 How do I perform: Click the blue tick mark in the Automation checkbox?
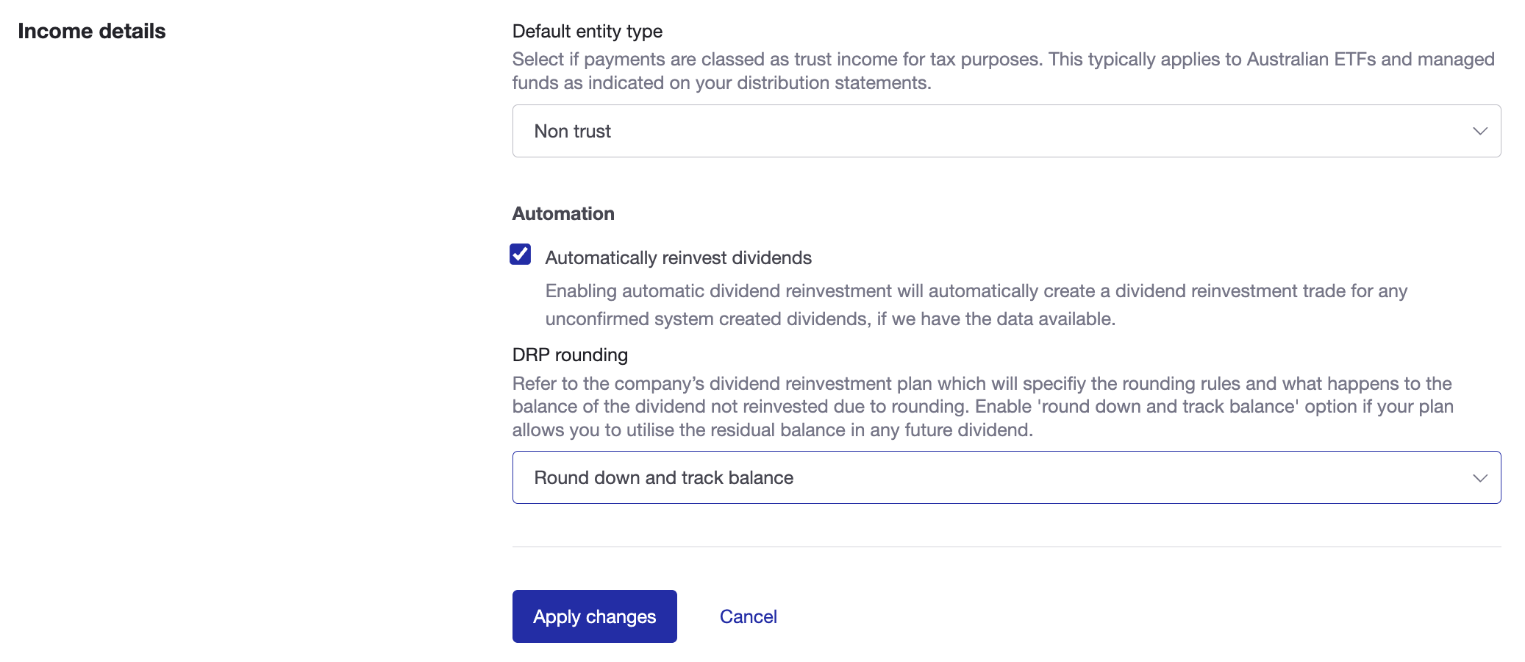[x=521, y=254]
